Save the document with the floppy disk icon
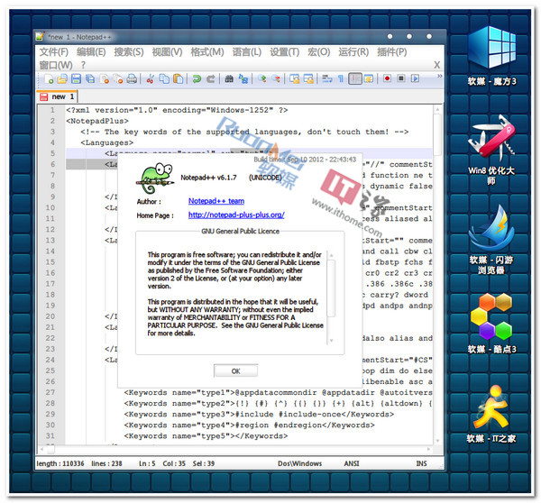Viewport: 541px width, 503px height. (76, 79)
